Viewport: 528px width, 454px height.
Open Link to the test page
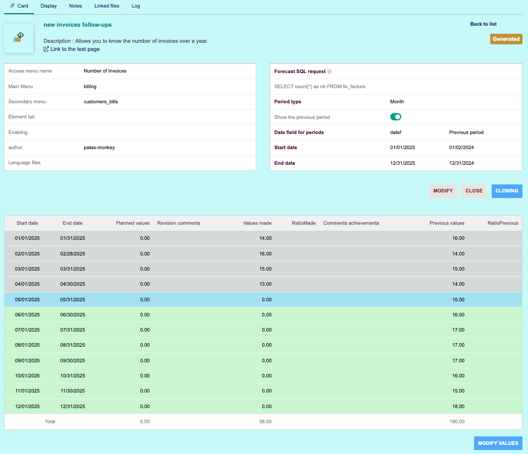[75, 49]
